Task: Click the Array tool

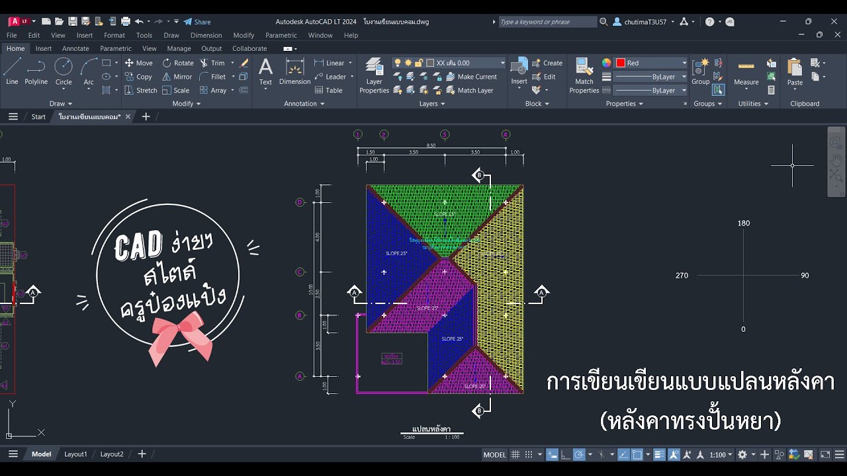Action: (212, 91)
